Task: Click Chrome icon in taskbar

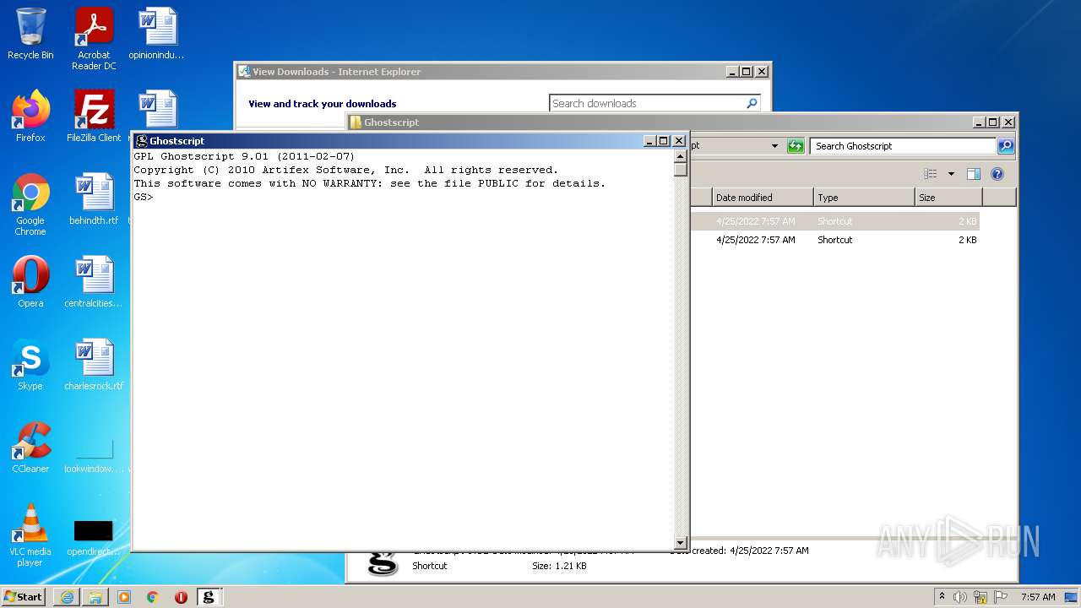Action: coord(153,597)
